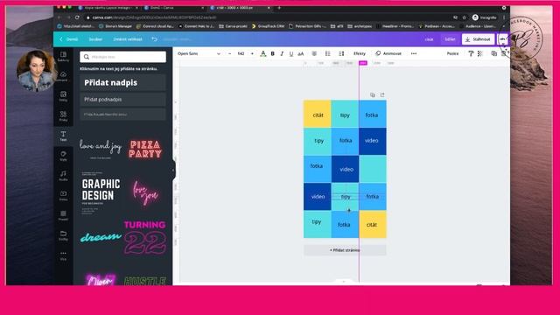Screen dimensions: 560x315
Task: Open the styles sidebar tab
Action: pos(63,156)
